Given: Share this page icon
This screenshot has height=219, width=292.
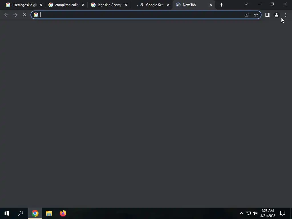Looking at the screenshot, I should (247, 15).
